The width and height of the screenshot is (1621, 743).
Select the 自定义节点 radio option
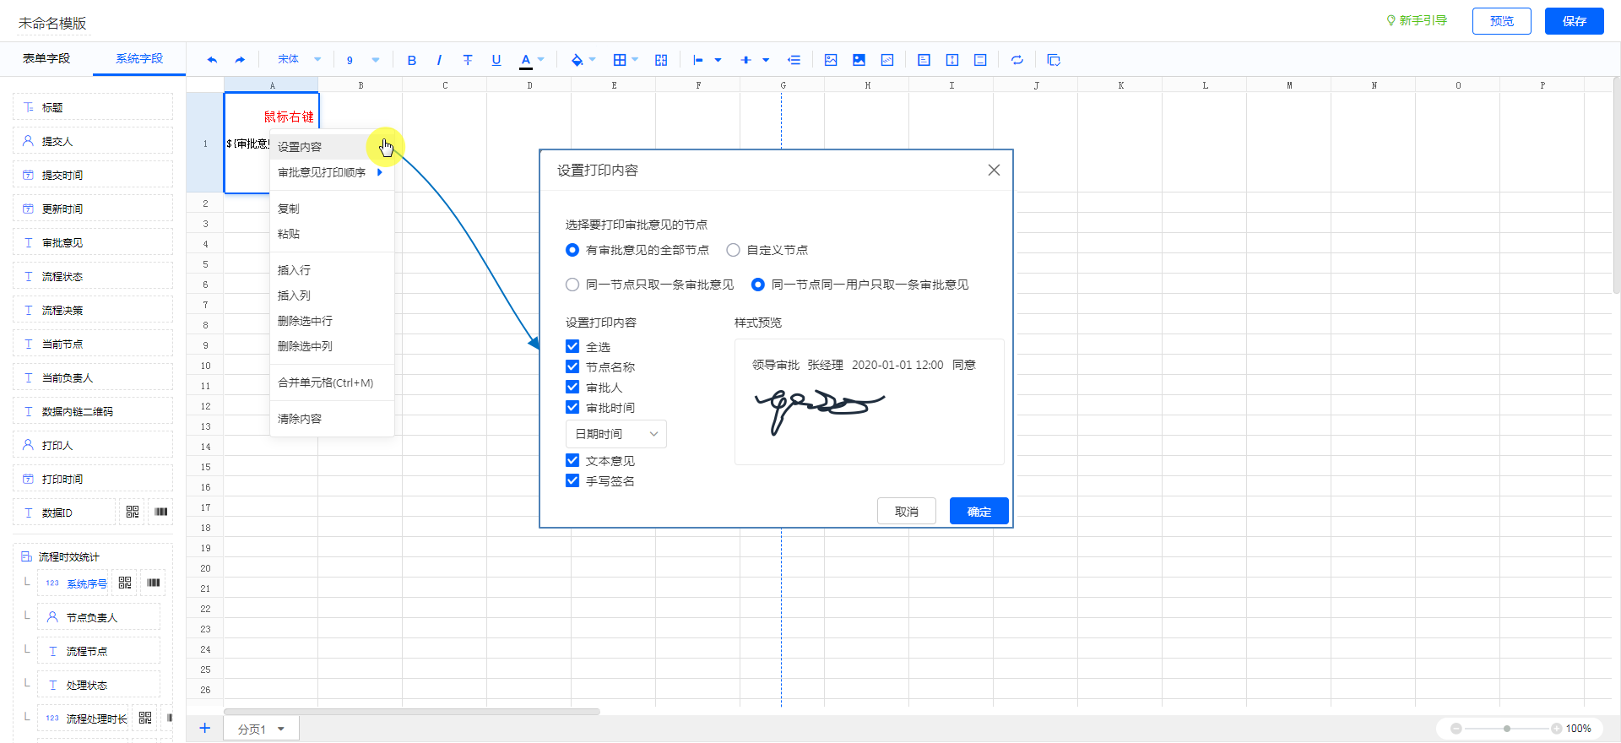click(x=733, y=250)
